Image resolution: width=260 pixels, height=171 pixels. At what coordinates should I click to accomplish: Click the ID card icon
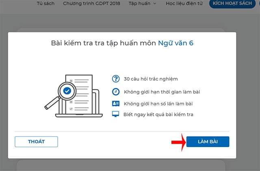[x=116, y=104]
